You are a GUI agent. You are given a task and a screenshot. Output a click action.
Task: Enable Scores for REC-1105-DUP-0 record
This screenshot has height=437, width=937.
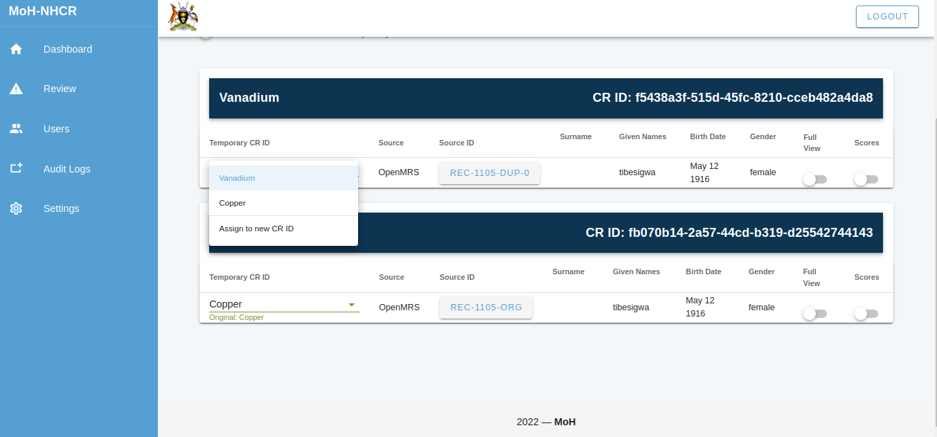tap(866, 179)
